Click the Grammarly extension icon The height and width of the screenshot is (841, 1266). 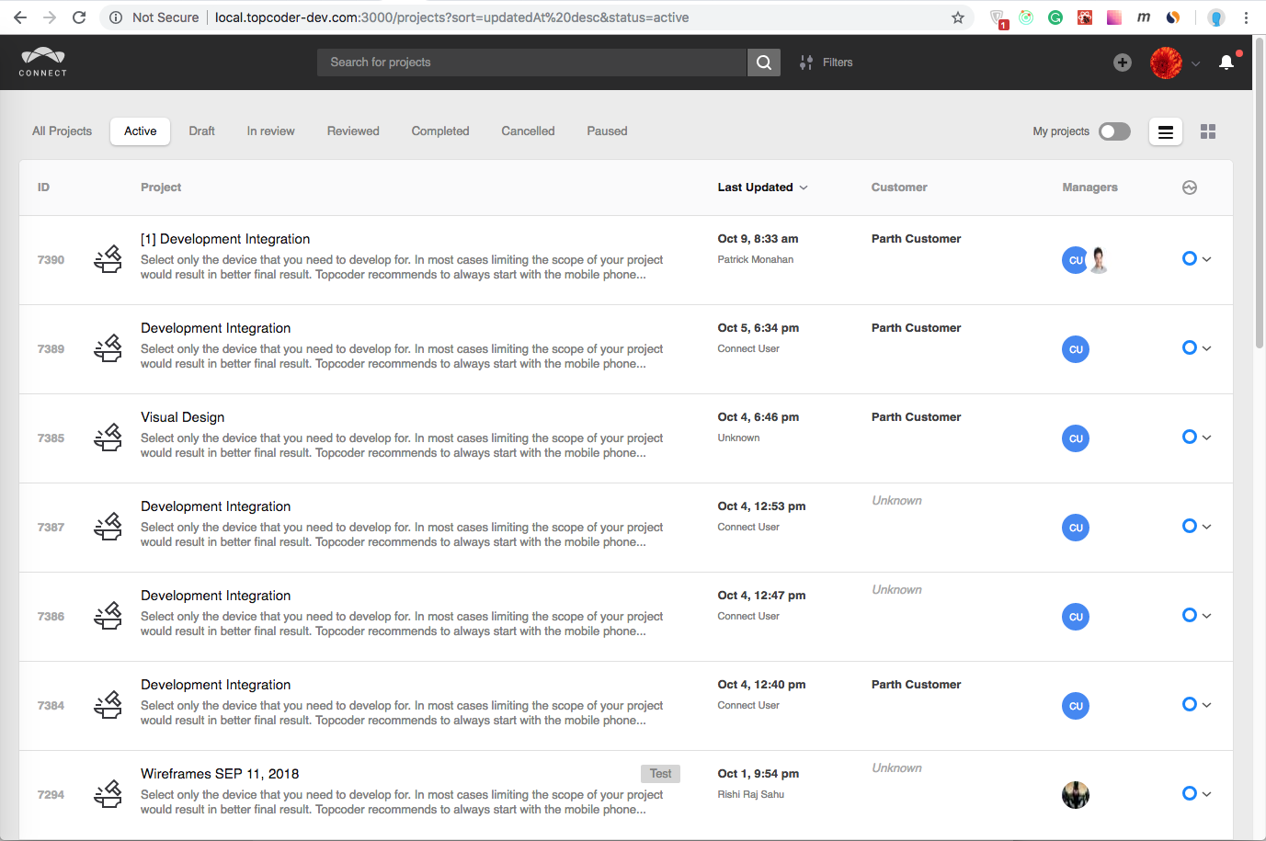point(1055,17)
